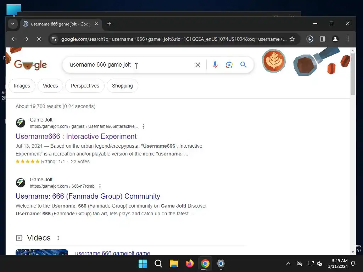Filter results by Videos
363x272 pixels.
click(x=50, y=86)
